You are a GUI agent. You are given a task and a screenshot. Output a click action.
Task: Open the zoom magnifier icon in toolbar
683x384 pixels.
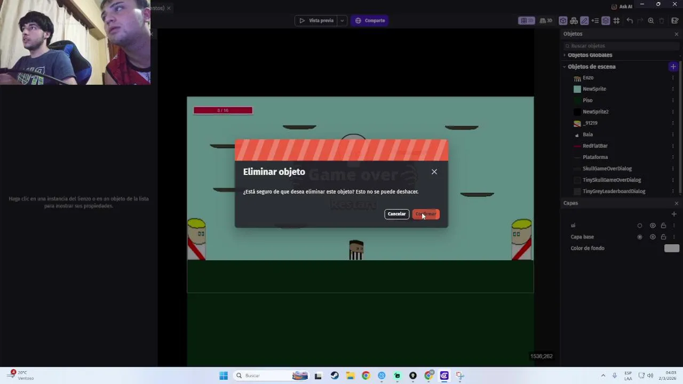point(651,20)
